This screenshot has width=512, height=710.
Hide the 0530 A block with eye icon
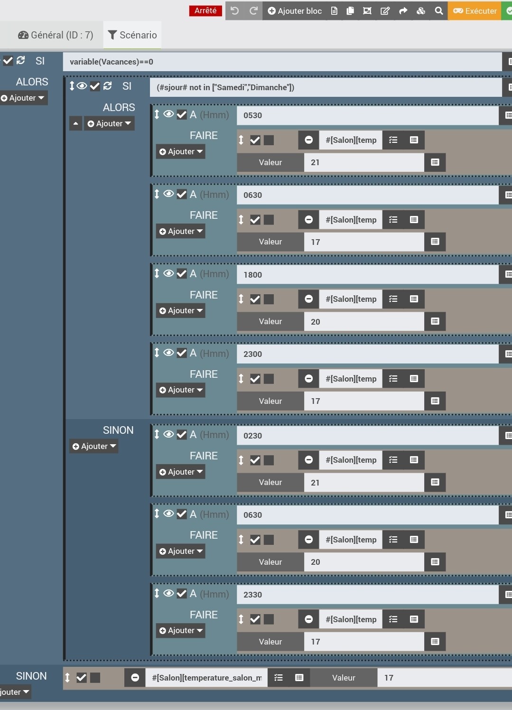click(168, 114)
